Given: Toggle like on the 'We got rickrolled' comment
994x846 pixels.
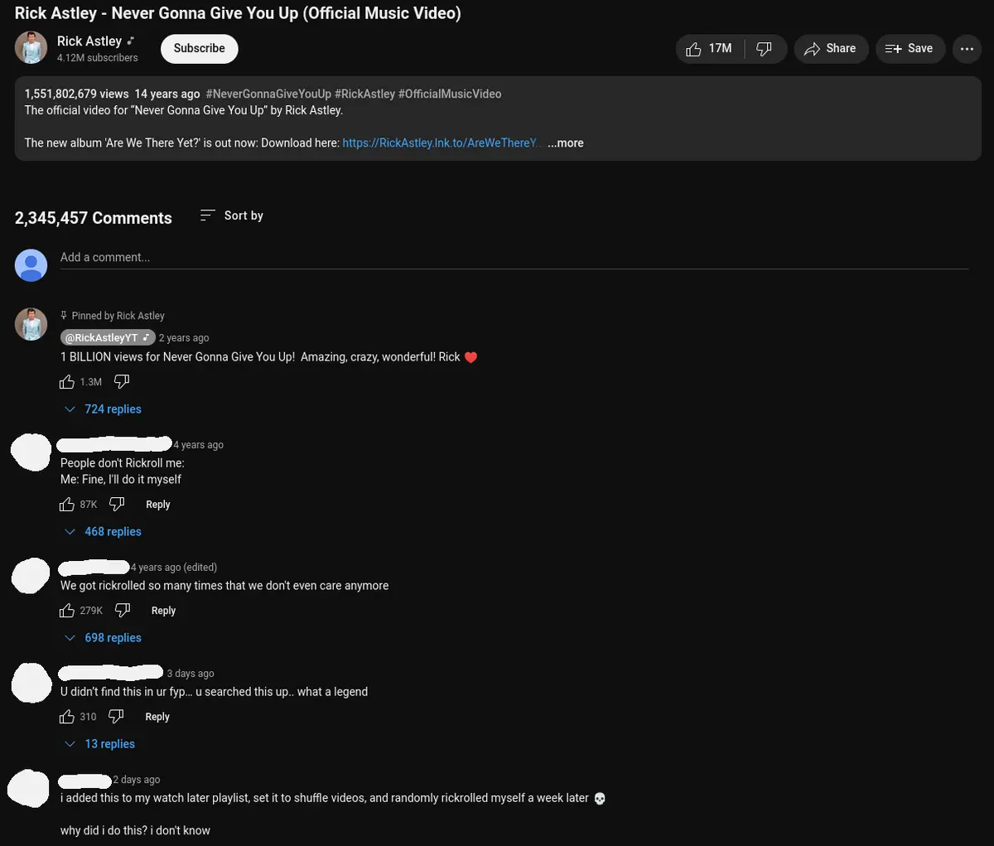Looking at the screenshot, I should [x=67, y=610].
